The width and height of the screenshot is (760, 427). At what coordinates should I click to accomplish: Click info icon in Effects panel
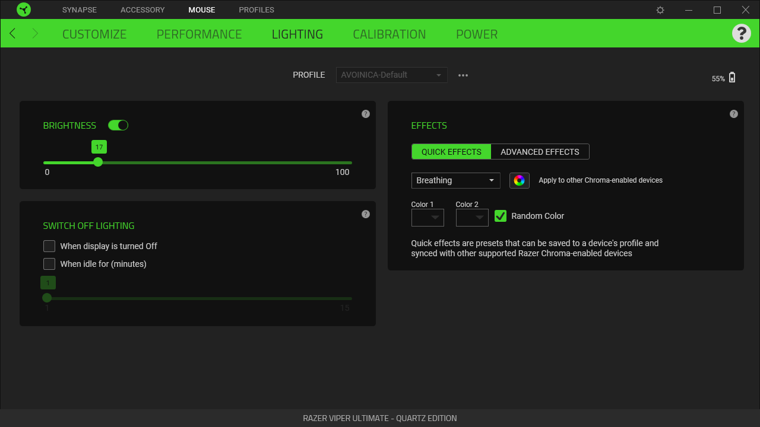734,114
